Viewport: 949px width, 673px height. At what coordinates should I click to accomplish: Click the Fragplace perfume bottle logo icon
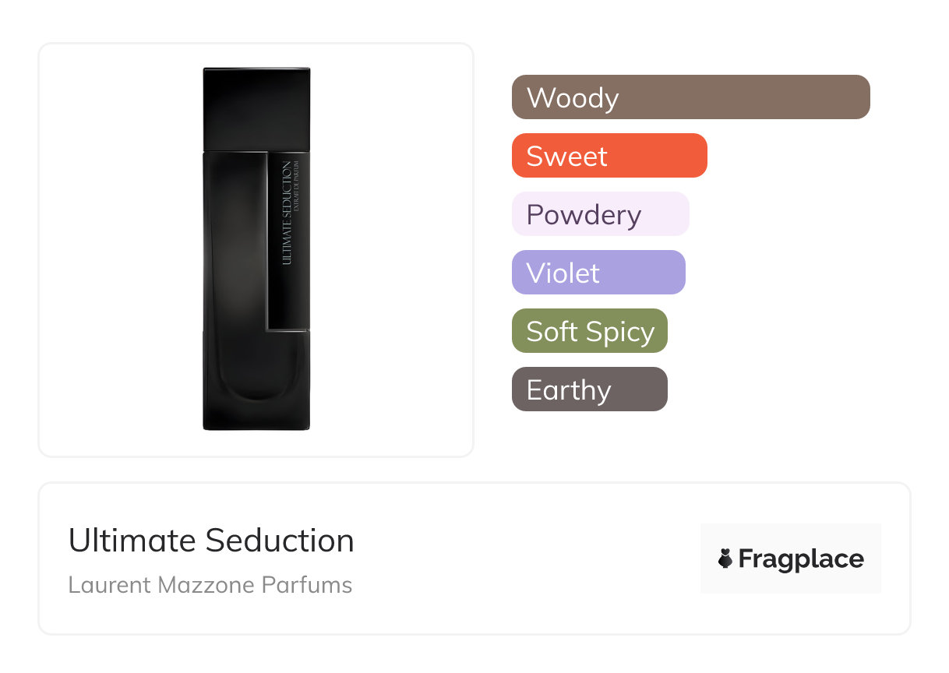tap(725, 558)
